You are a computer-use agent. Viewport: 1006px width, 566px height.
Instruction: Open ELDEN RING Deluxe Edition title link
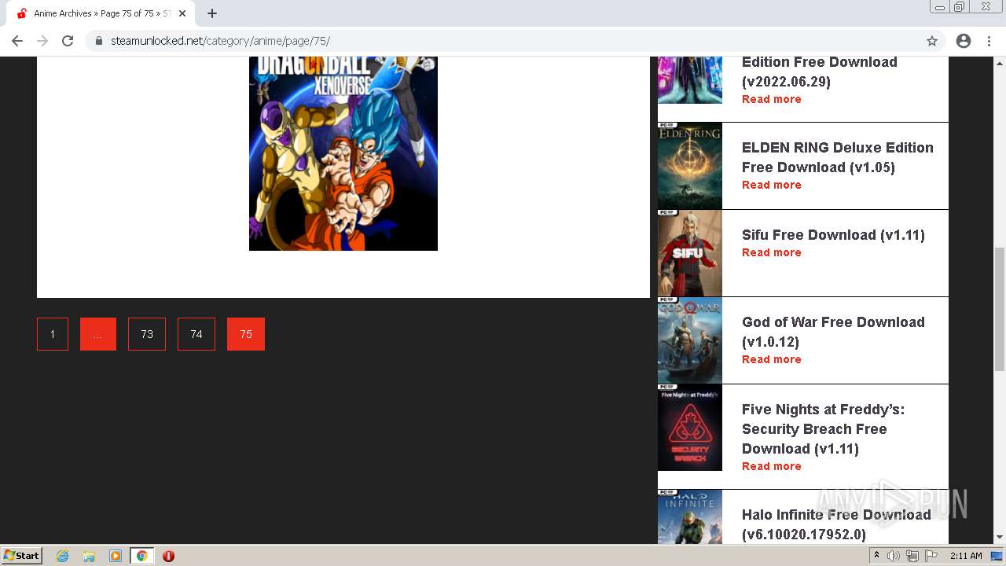coord(838,157)
